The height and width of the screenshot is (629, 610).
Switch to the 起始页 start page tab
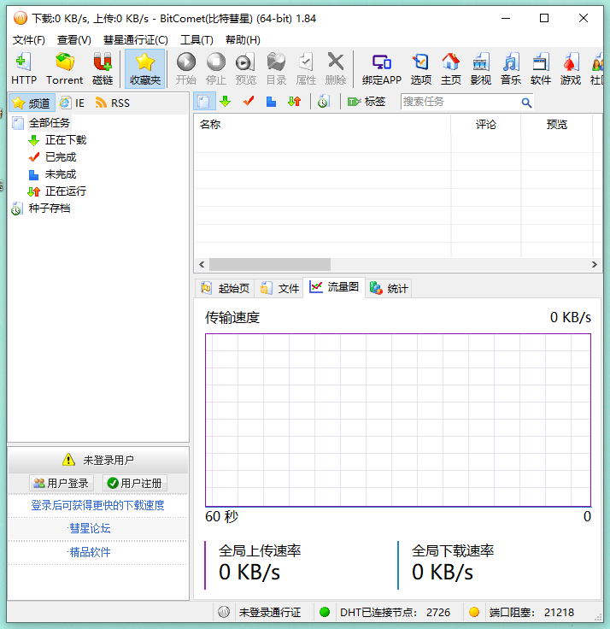[x=225, y=288]
